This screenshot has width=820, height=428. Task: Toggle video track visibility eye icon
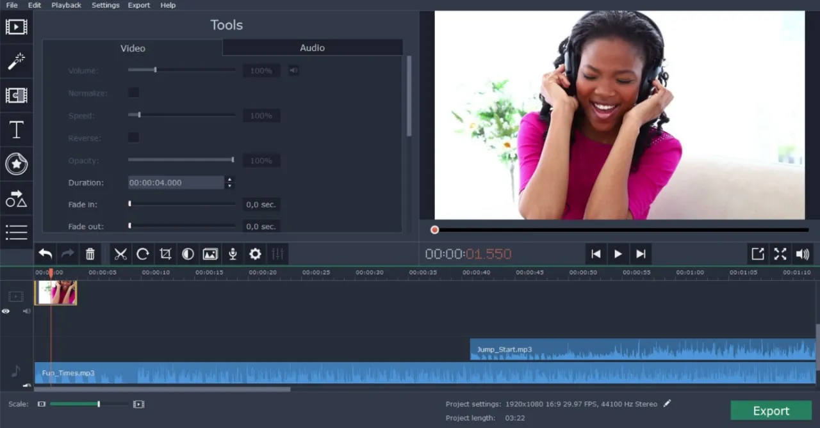pyautogui.click(x=6, y=311)
